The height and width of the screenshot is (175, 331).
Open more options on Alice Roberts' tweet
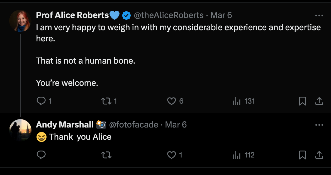tap(319, 16)
